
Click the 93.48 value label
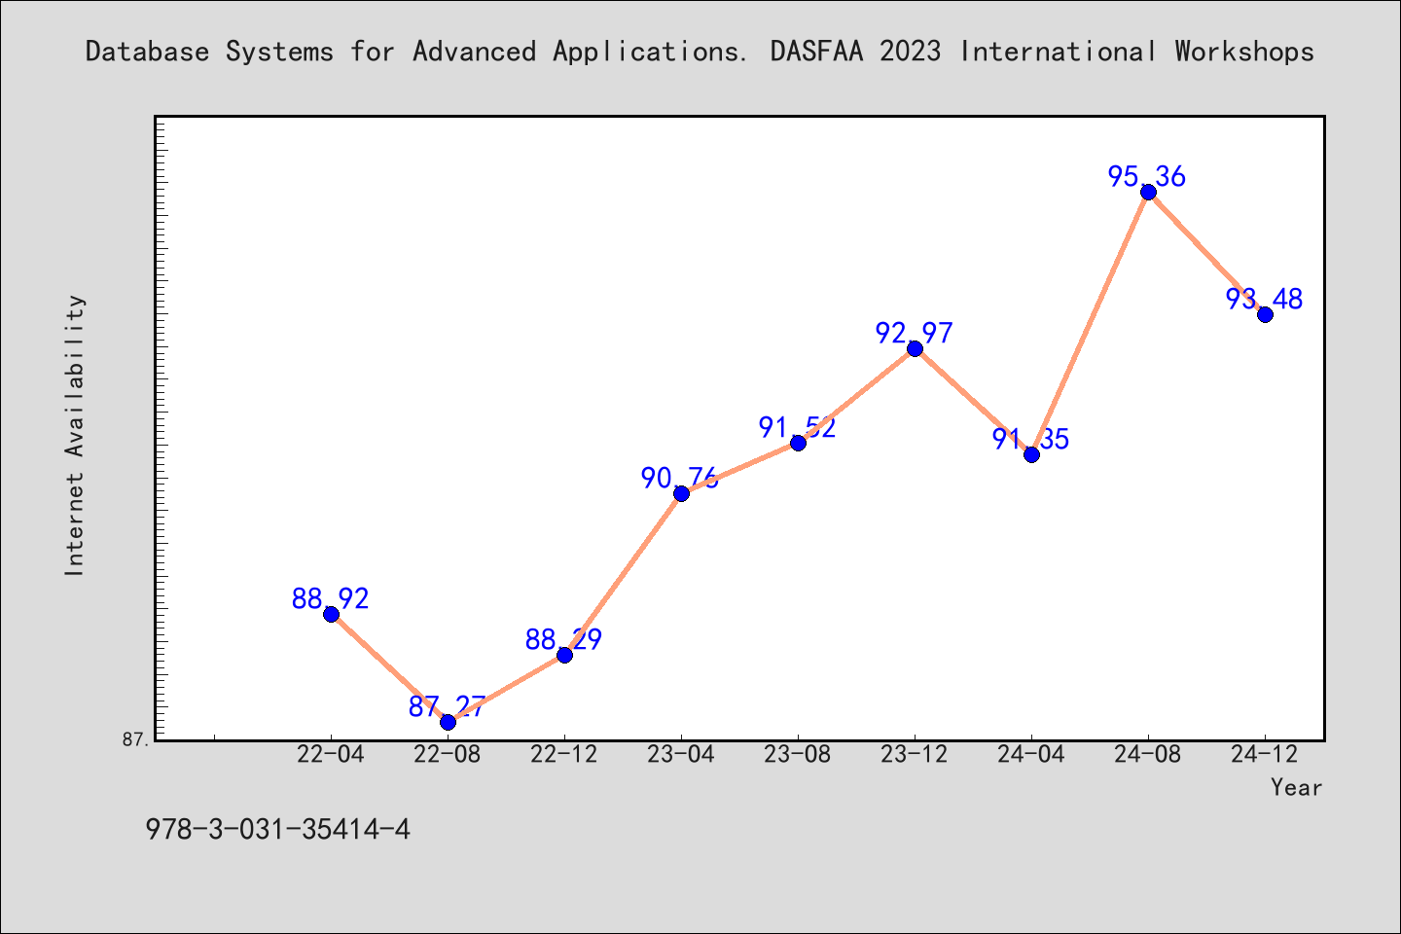coord(1265,299)
